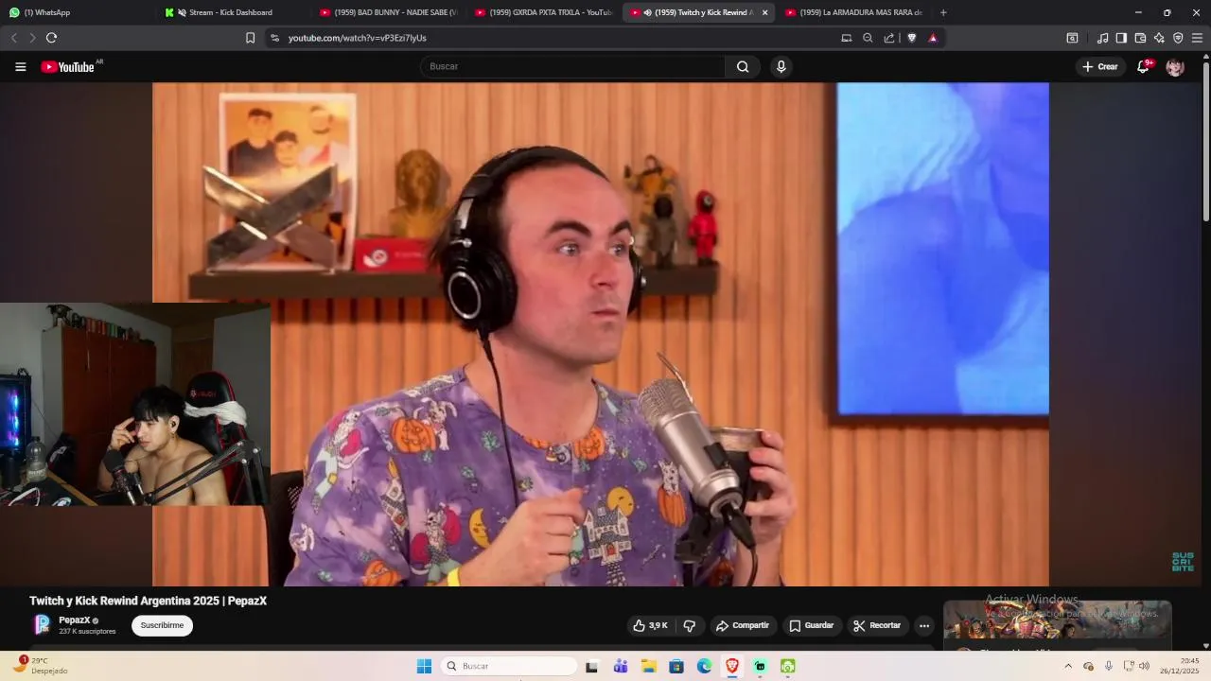Viewport: 1211px width, 681px height.
Task: Bookmark this page in address bar
Action: click(x=250, y=38)
